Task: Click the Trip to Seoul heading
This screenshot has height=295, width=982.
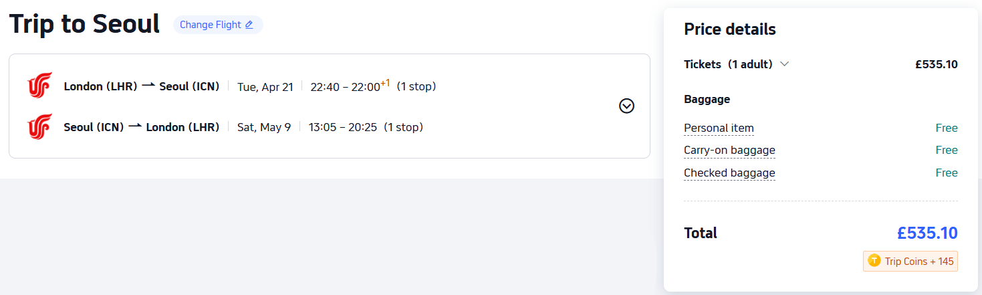Action: 84,24
